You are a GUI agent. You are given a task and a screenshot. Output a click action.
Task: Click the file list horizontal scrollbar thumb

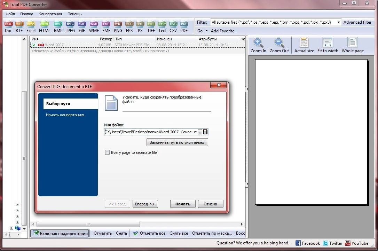[88, 224]
